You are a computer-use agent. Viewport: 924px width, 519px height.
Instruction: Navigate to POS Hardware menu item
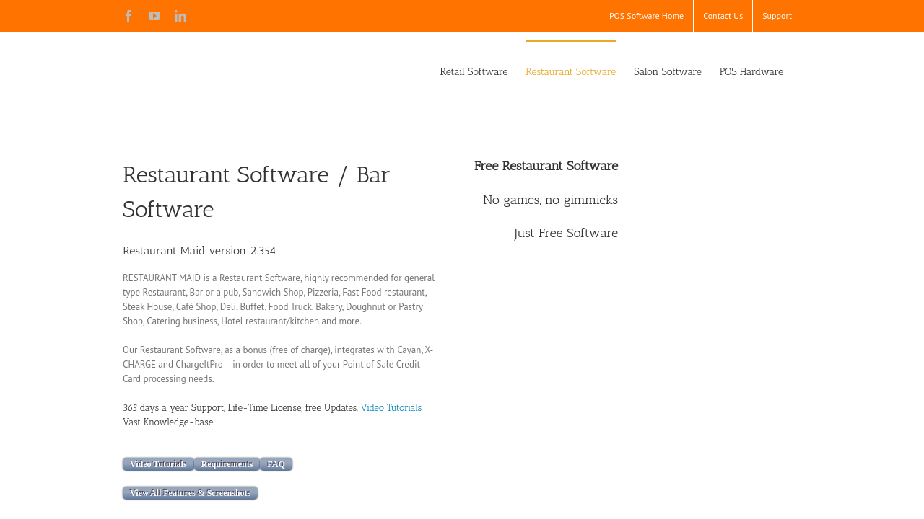[x=751, y=71]
